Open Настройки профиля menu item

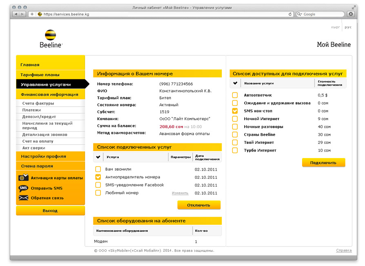coord(51,156)
